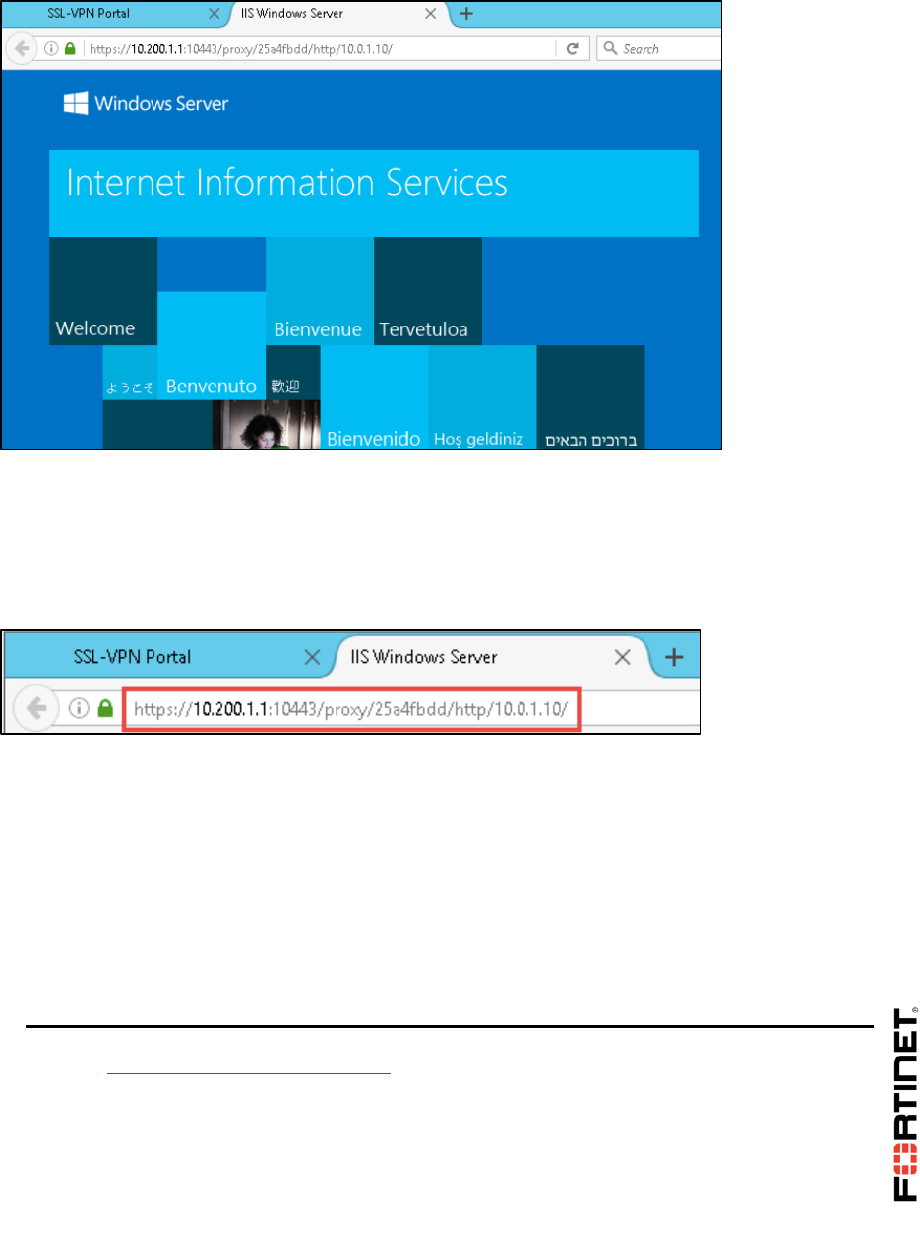Click the Search field in the browser toolbar
Screen dimensions: 920x1249
[659, 48]
